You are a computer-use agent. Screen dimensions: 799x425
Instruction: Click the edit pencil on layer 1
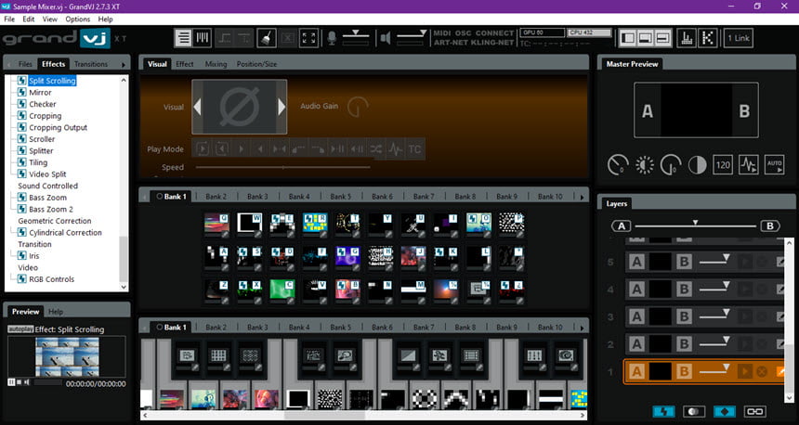780,371
